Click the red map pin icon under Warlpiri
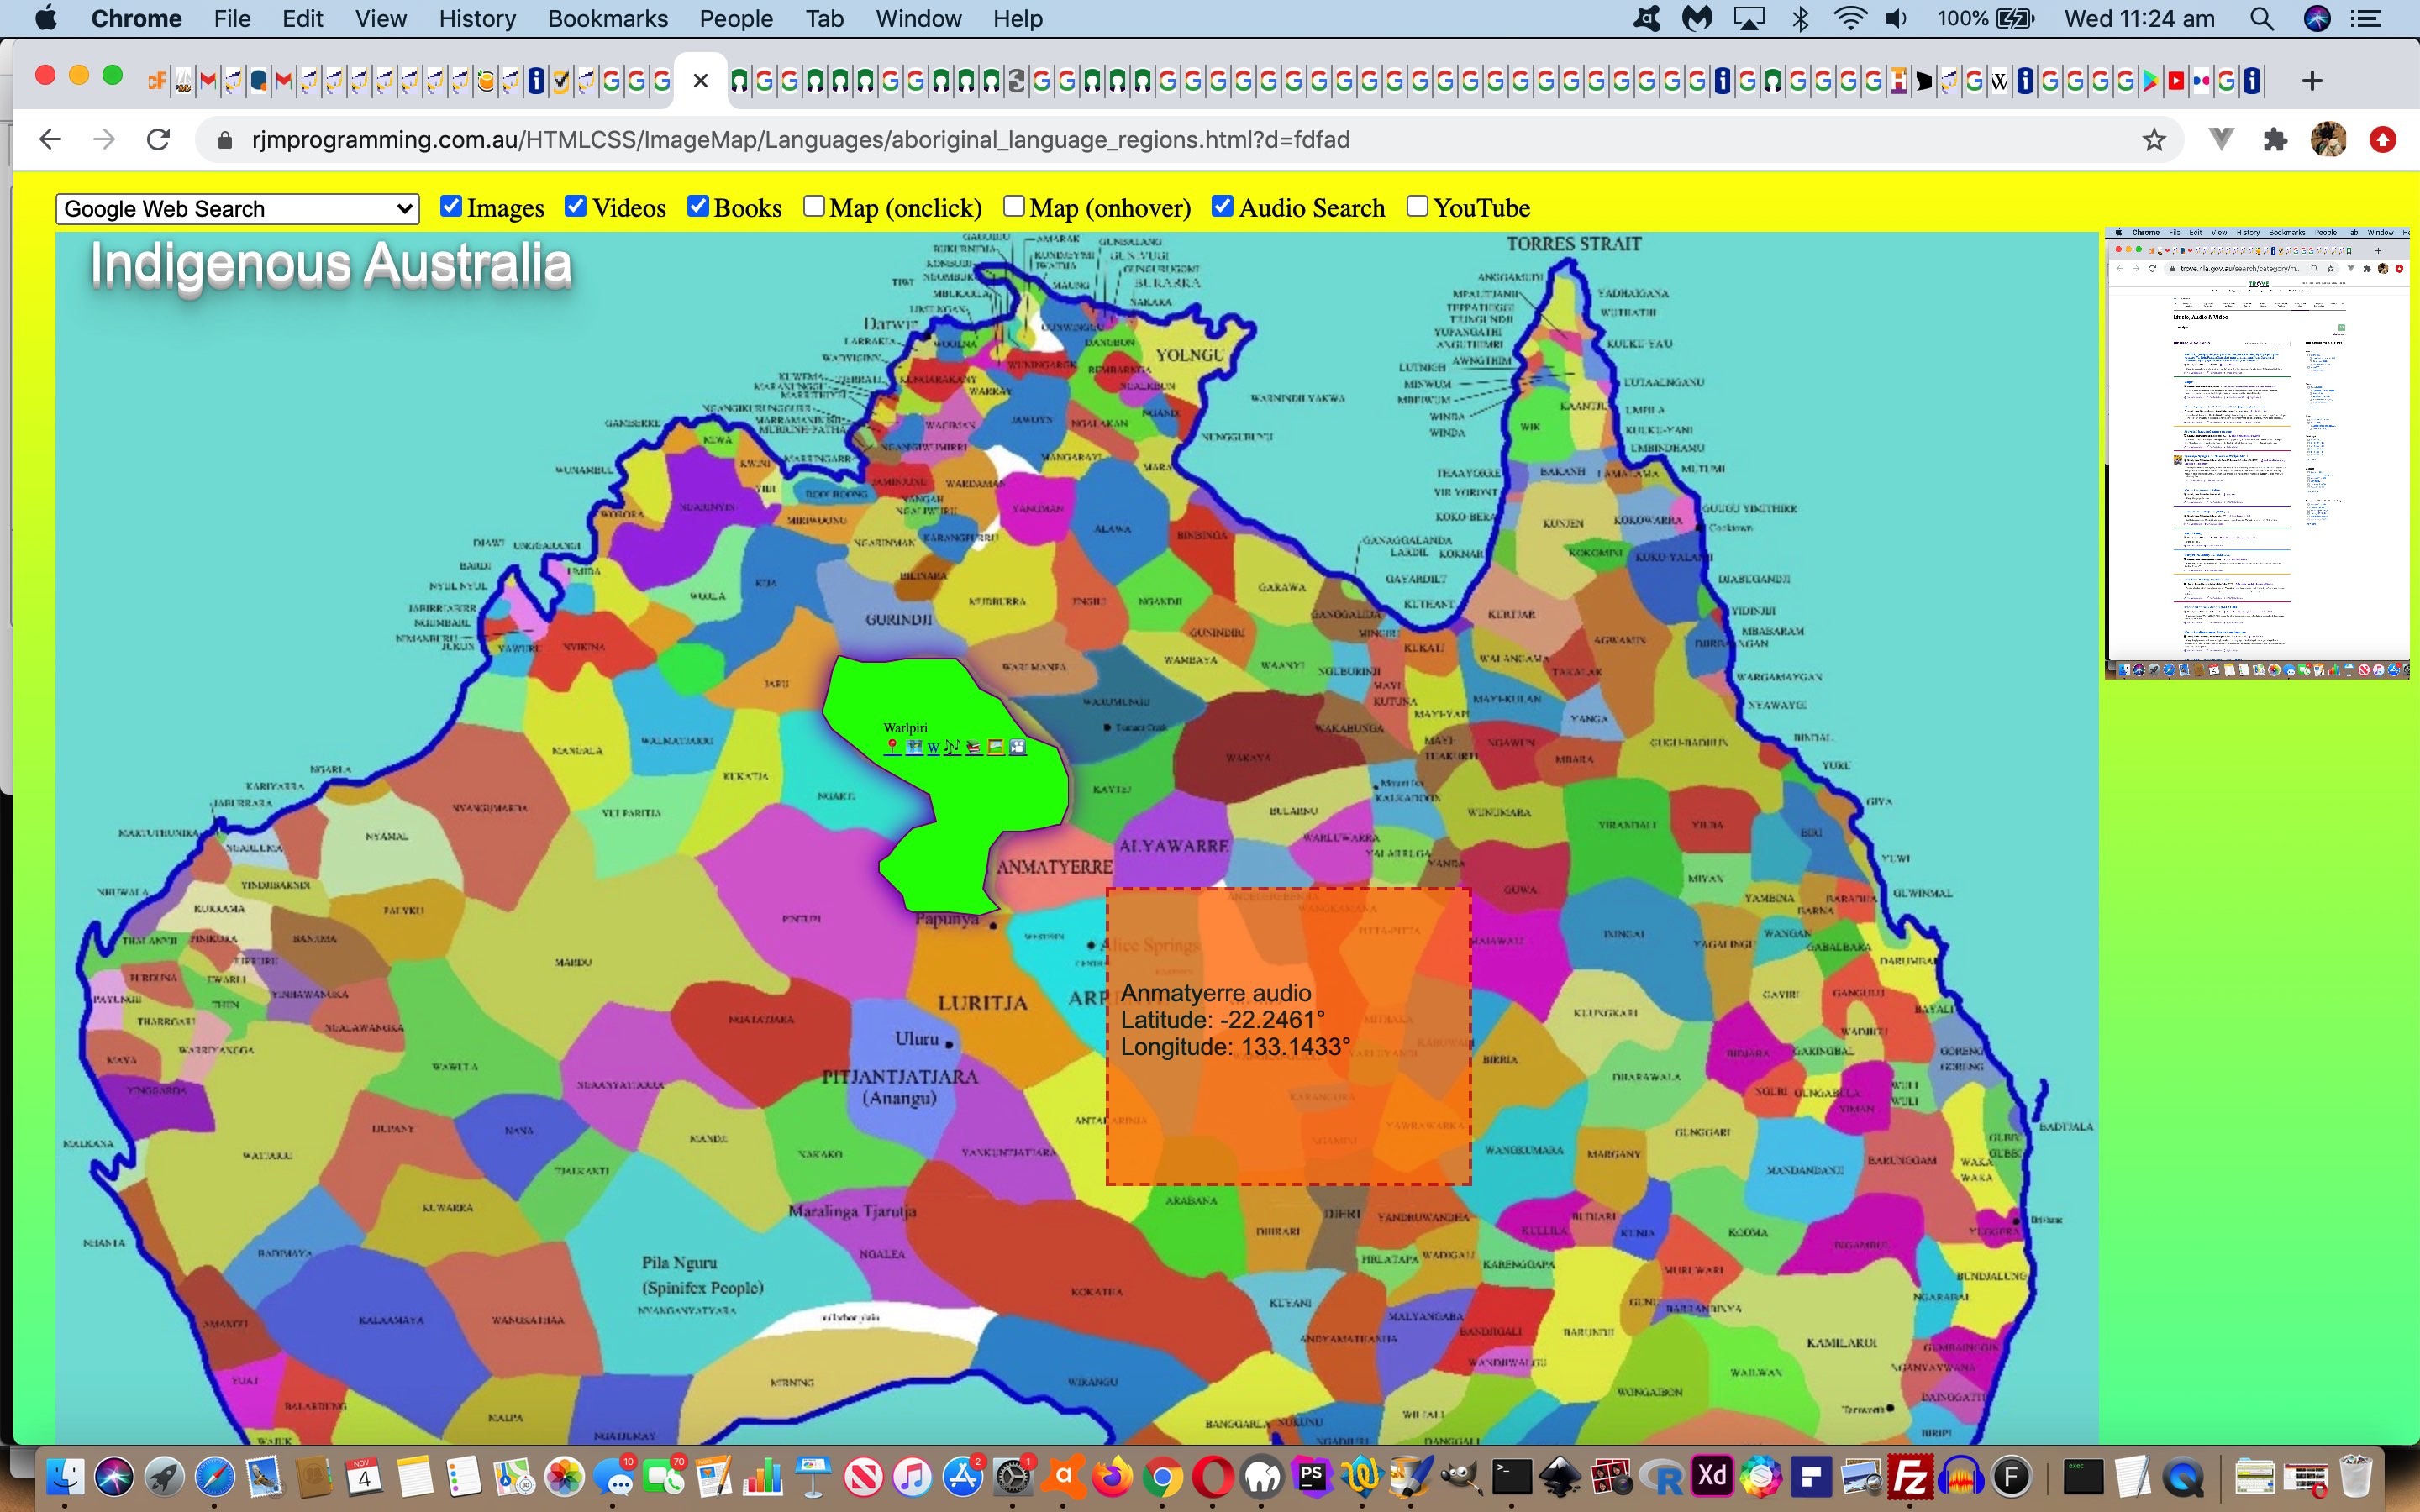This screenshot has width=2420, height=1512. tap(893, 746)
